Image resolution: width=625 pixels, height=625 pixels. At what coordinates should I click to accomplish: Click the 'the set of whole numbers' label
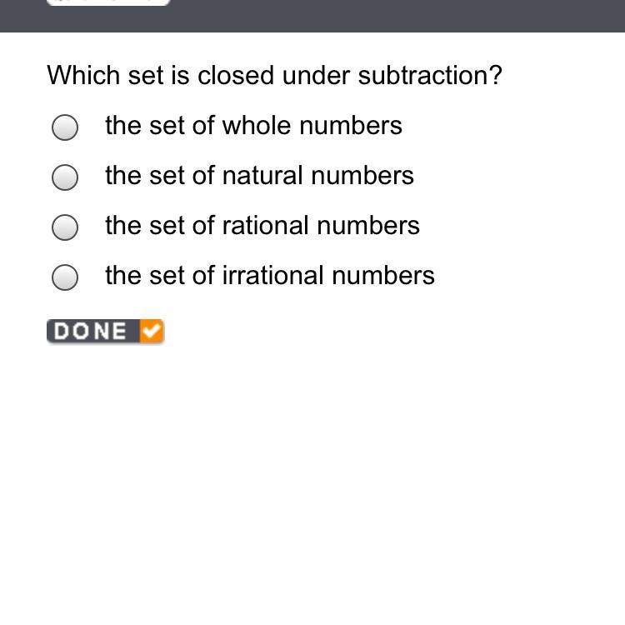click(253, 126)
